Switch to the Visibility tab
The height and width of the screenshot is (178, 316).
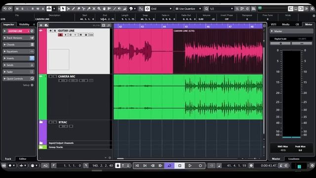[24, 24]
